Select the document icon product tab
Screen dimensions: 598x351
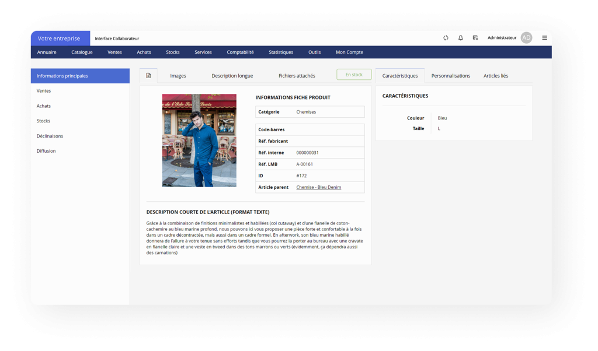[148, 76]
